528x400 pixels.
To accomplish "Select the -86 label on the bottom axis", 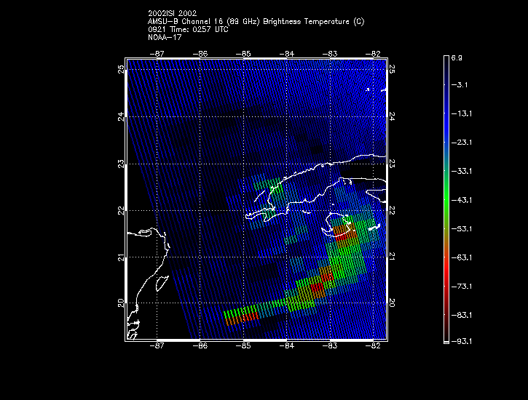I will (200, 345).
